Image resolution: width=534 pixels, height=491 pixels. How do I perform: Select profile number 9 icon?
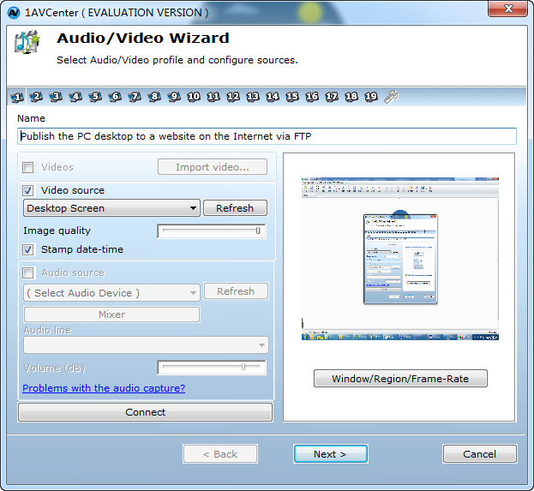tap(174, 97)
